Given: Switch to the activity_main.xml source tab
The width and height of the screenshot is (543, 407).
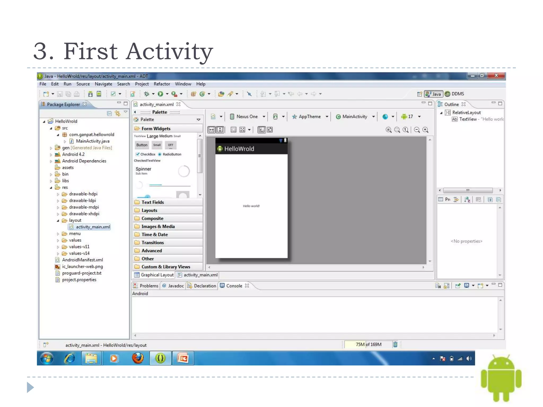Looking at the screenshot, I should [x=198, y=275].
